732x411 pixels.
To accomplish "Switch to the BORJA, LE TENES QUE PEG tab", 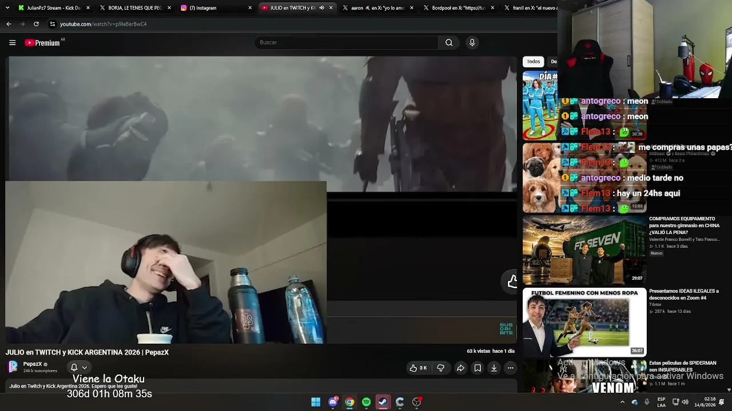I will coord(134,8).
